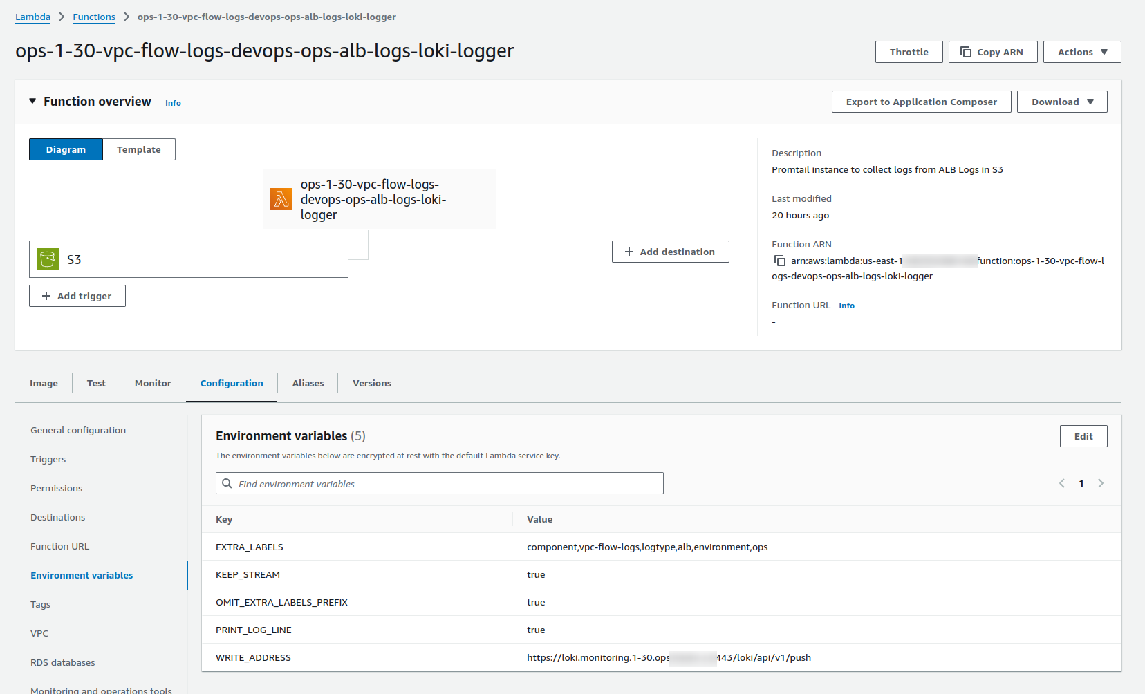The image size is (1145, 694).
Task: Open the Function URL Info link
Action: pyautogui.click(x=846, y=306)
